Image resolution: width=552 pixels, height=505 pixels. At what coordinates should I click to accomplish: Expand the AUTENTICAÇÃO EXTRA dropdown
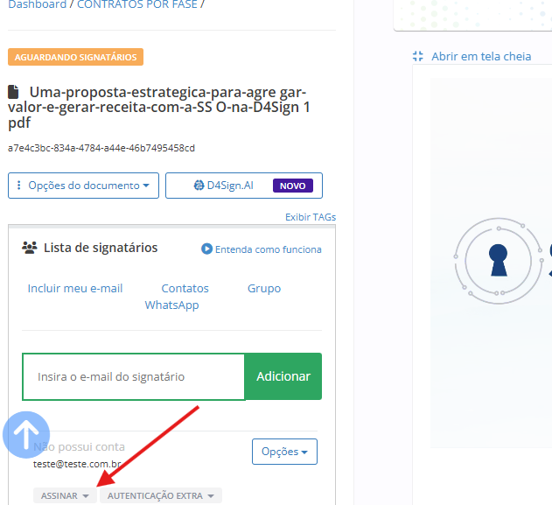pyautogui.click(x=161, y=495)
